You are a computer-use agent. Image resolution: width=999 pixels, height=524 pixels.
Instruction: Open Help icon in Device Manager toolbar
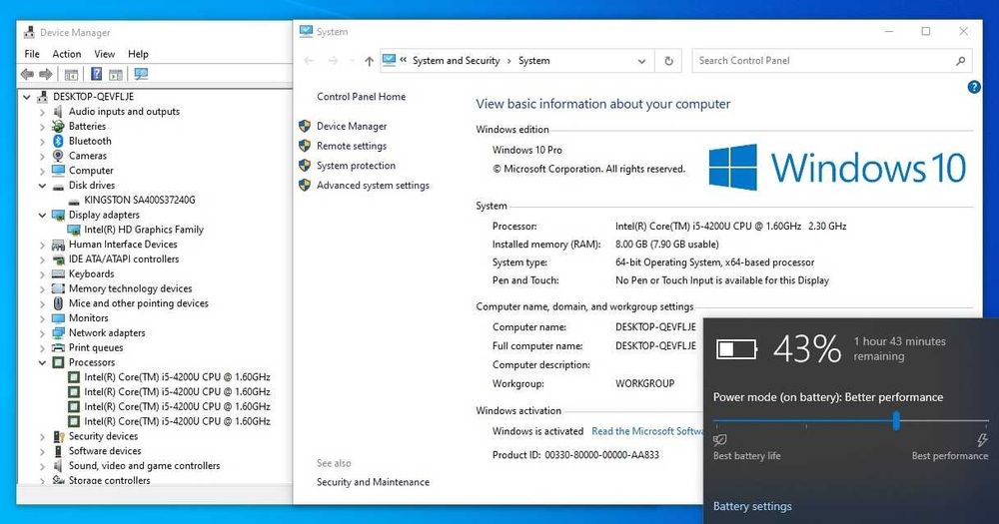point(96,74)
